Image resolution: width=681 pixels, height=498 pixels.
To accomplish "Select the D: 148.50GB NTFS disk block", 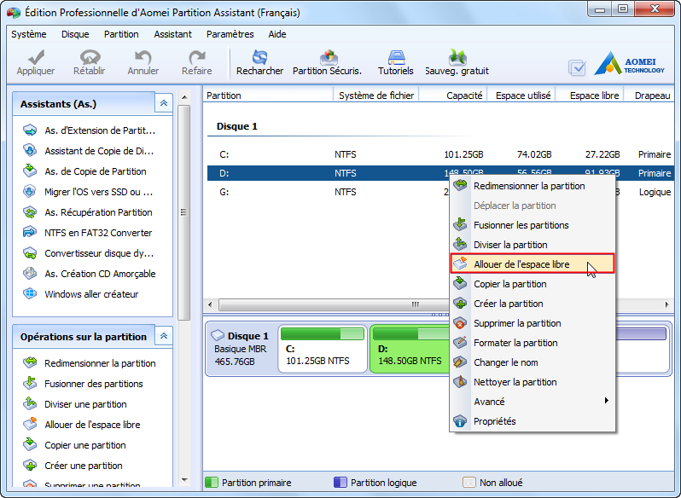I will [409, 350].
